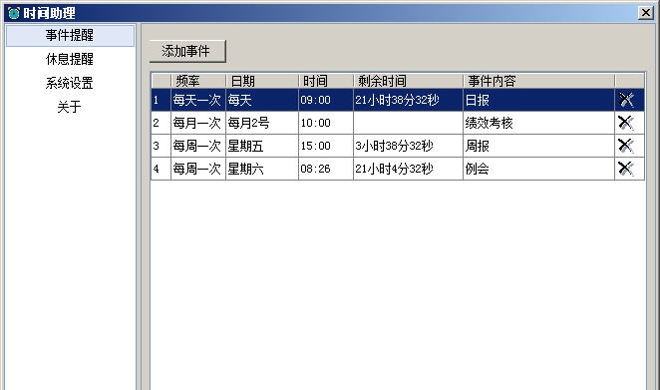The height and width of the screenshot is (390, 660).
Task: Open the 事件提醒 section
Action: pyautogui.click(x=71, y=35)
